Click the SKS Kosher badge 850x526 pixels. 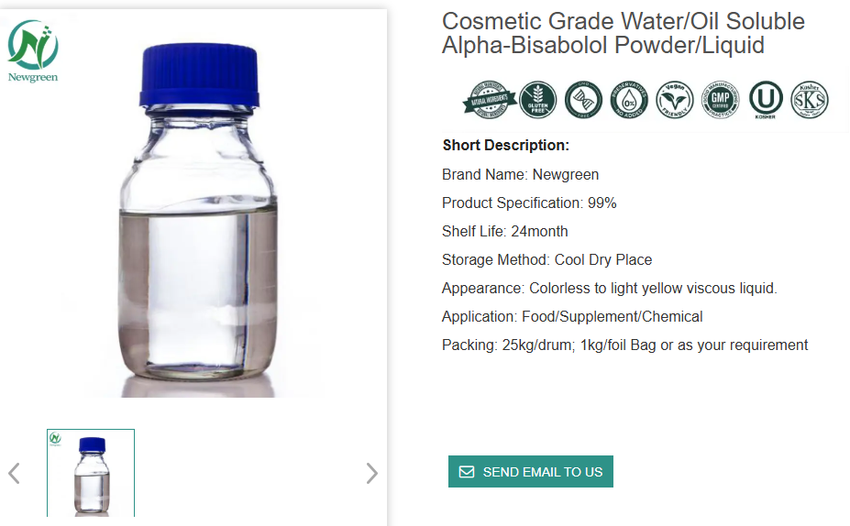pyautogui.click(x=810, y=100)
